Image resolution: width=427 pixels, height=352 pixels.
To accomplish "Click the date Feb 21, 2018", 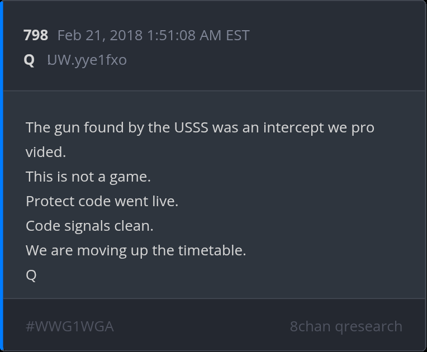I will click(100, 36).
